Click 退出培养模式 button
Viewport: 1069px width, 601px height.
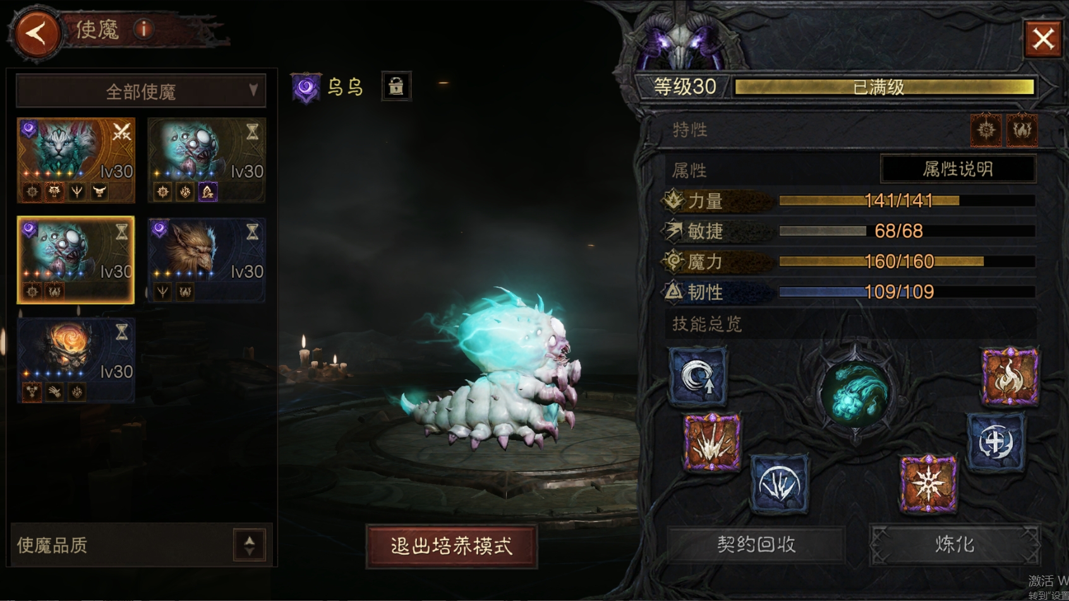click(x=452, y=546)
